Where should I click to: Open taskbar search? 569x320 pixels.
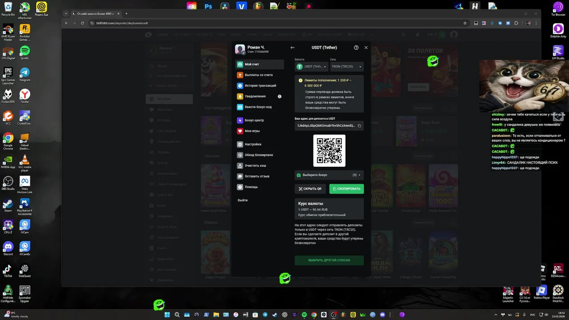(x=177, y=315)
